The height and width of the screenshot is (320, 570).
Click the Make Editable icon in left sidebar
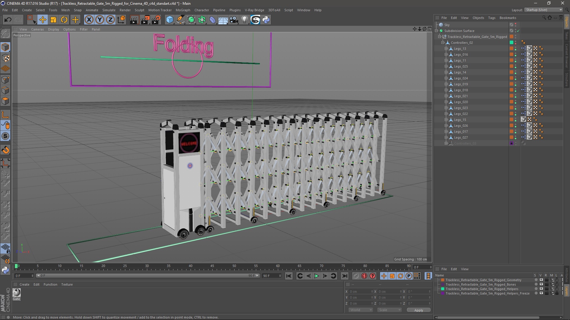pyautogui.click(x=5, y=34)
